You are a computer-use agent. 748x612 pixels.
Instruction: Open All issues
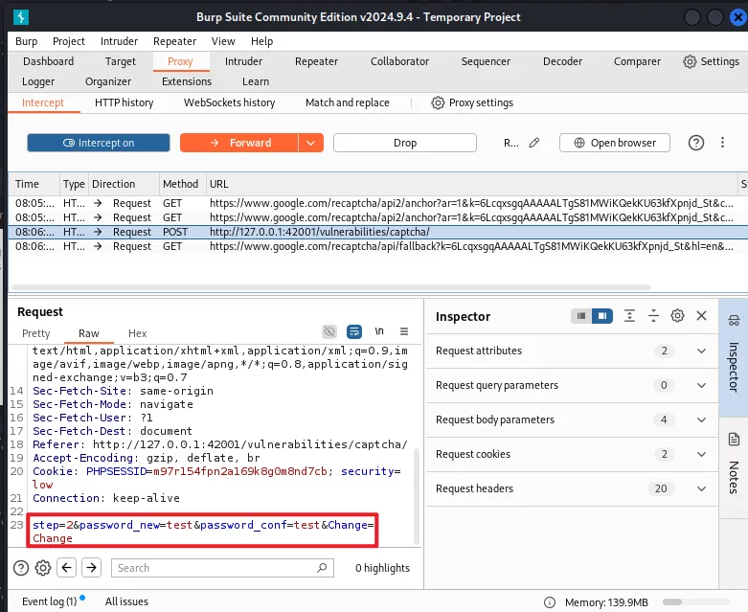coord(126,601)
